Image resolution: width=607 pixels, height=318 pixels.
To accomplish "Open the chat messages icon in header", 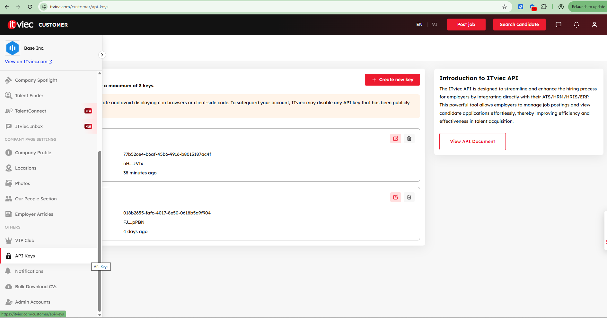I will tap(559, 25).
